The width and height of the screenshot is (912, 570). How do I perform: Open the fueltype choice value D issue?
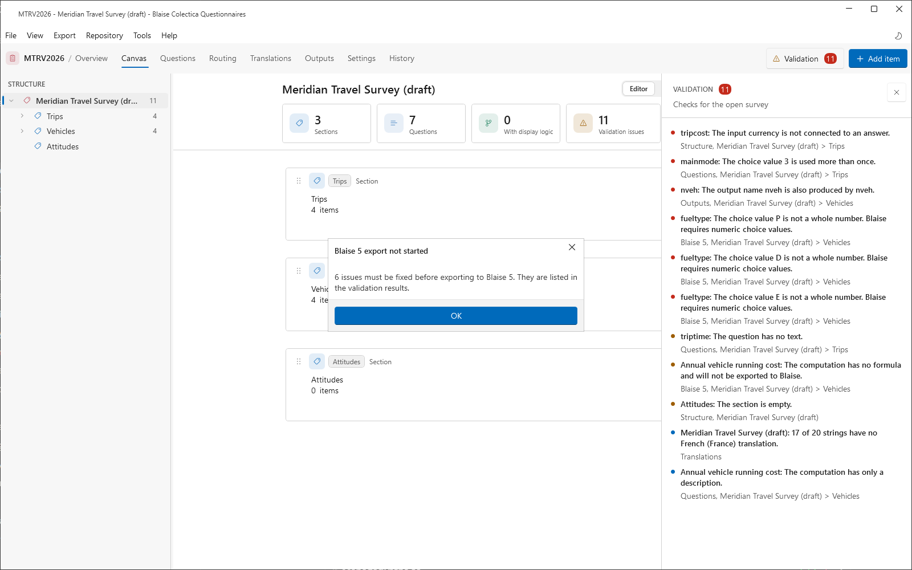pyautogui.click(x=787, y=270)
